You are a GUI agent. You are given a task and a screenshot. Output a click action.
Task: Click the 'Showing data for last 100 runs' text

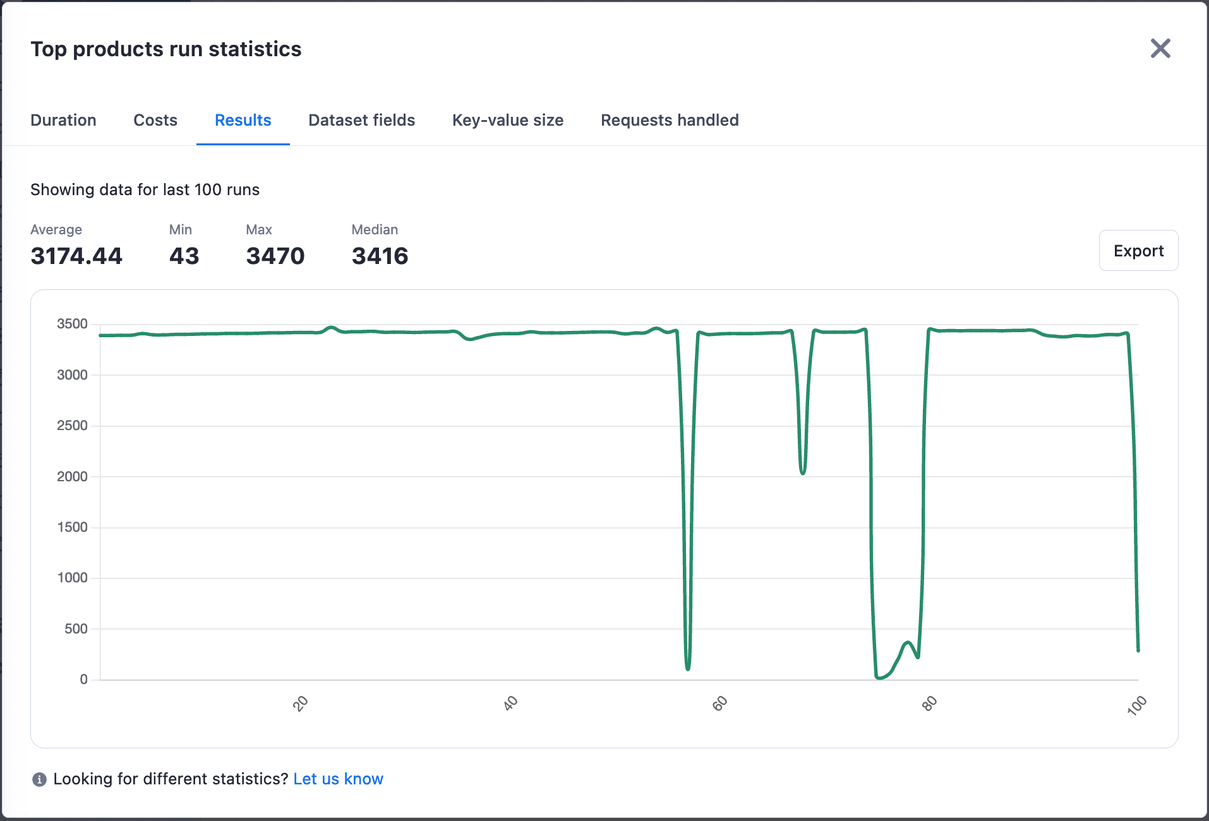145,189
